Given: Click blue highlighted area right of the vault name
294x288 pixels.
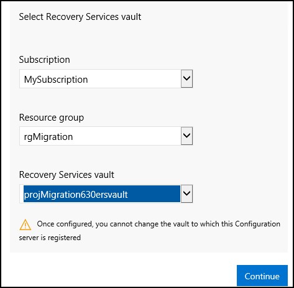Looking at the screenshot, I should click(154, 193).
